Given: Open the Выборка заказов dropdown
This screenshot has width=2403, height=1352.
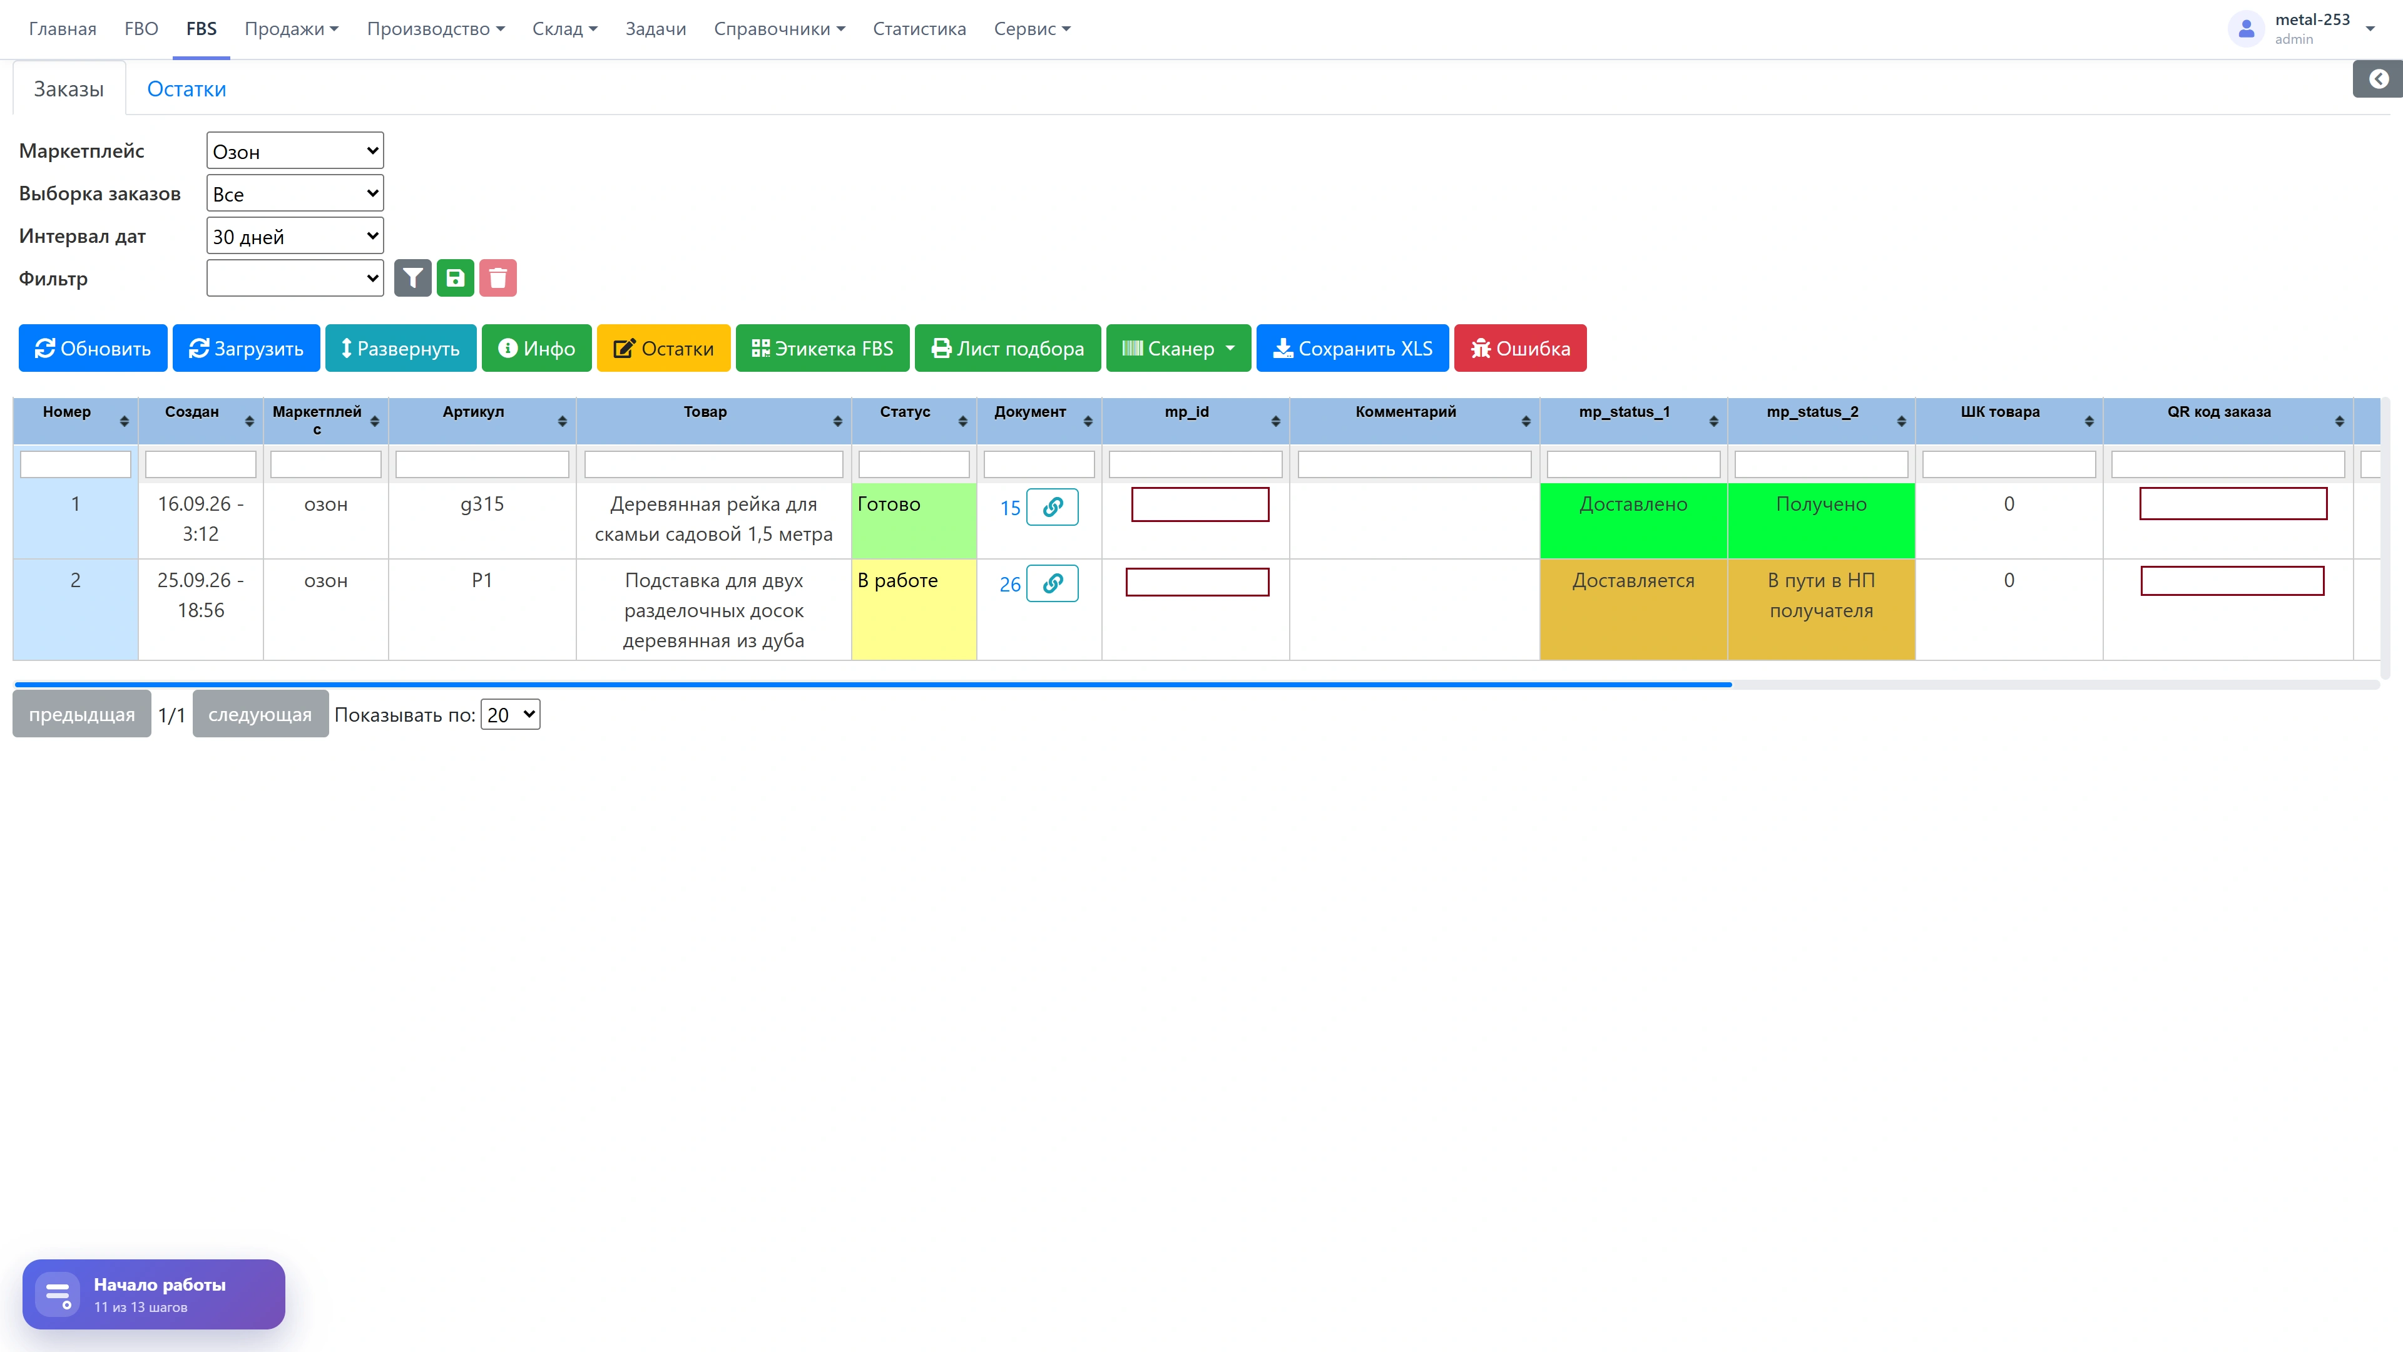Looking at the screenshot, I should coord(295,193).
